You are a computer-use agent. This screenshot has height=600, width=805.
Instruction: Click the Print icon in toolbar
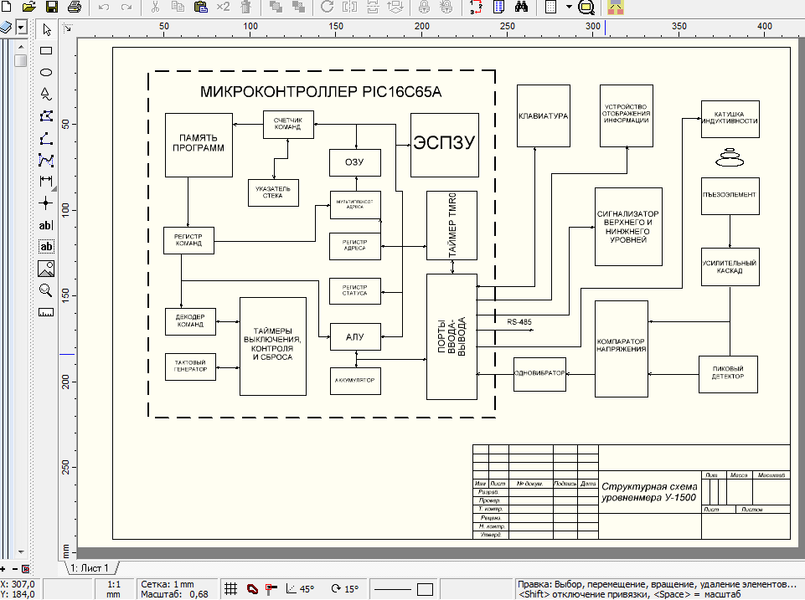pos(75,8)
